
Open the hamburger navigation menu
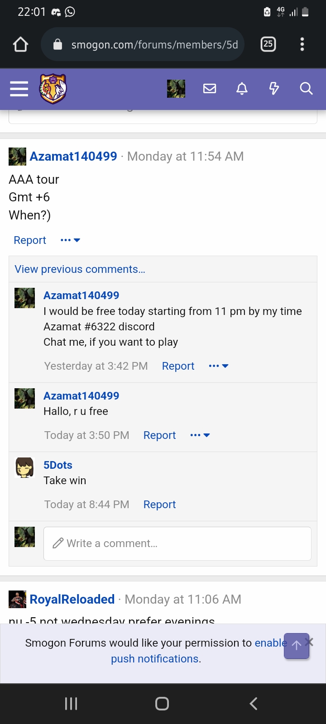click(19, 89)
